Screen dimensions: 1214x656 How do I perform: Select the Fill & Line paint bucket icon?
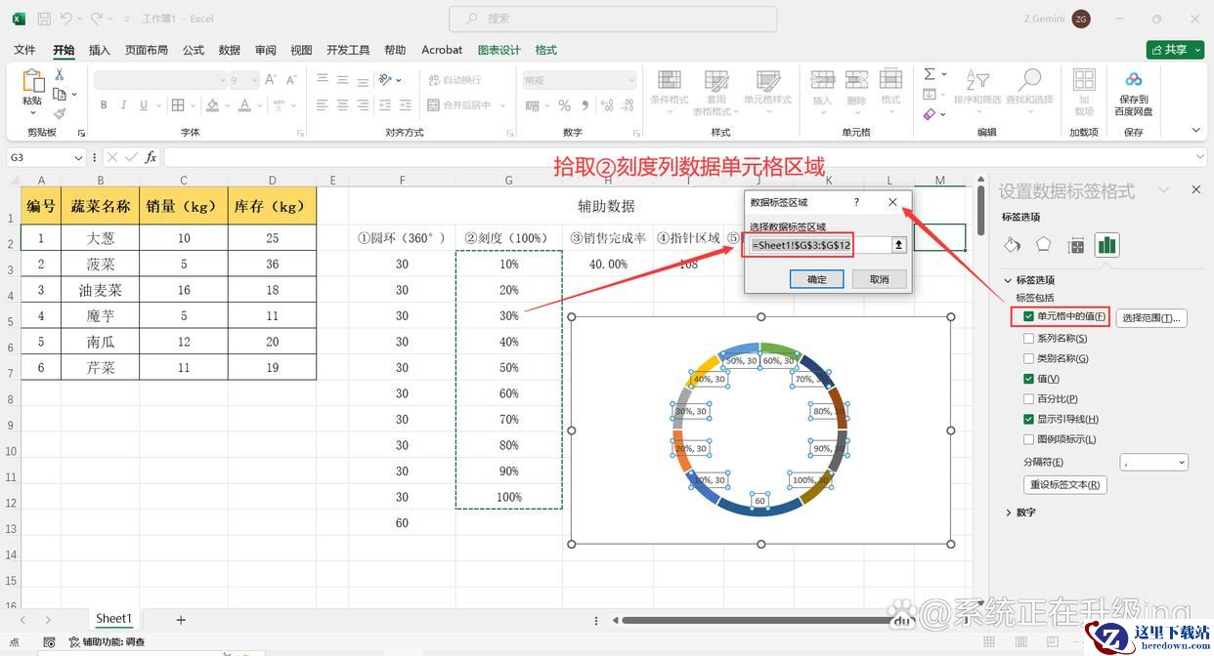(x=1013, y=245)
